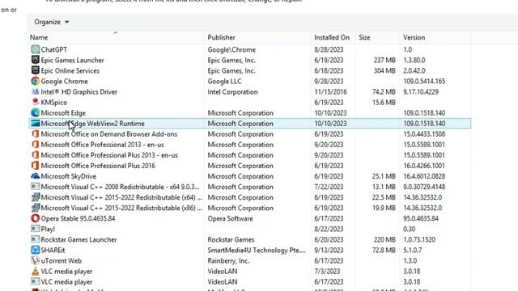Click the Visual C++ 2015-2022 x86 icon
This screenshot has height=291, width=518.
point(35,208)
